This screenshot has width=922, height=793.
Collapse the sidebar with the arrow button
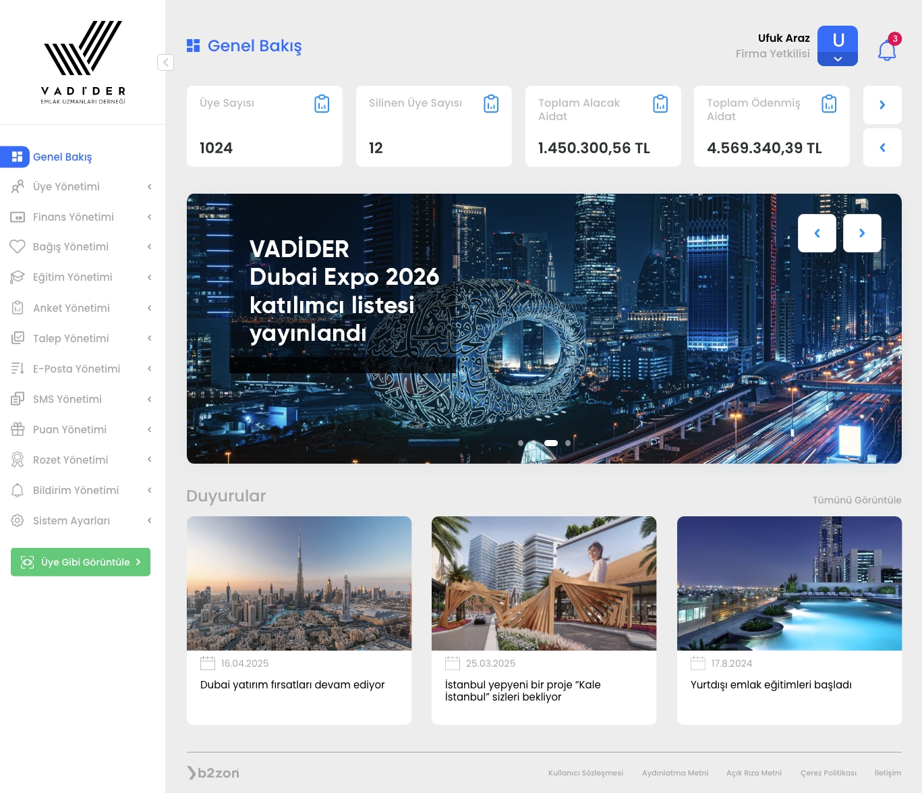coord(165,62)
